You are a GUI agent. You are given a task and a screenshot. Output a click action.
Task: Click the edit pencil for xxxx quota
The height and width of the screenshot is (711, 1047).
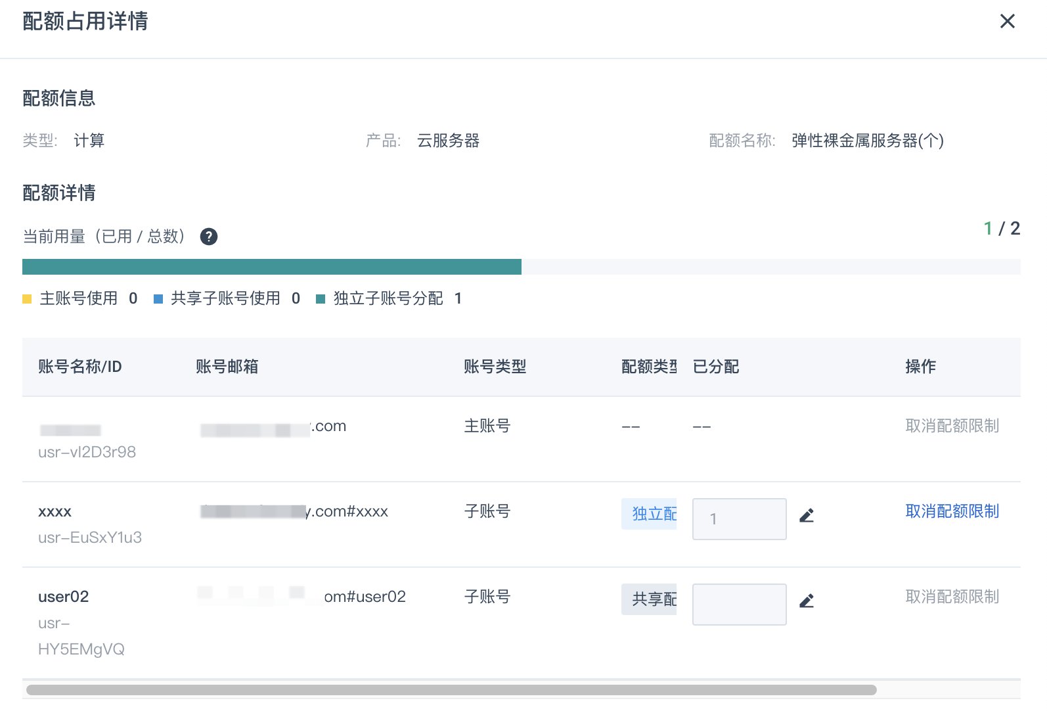point(807,516)
